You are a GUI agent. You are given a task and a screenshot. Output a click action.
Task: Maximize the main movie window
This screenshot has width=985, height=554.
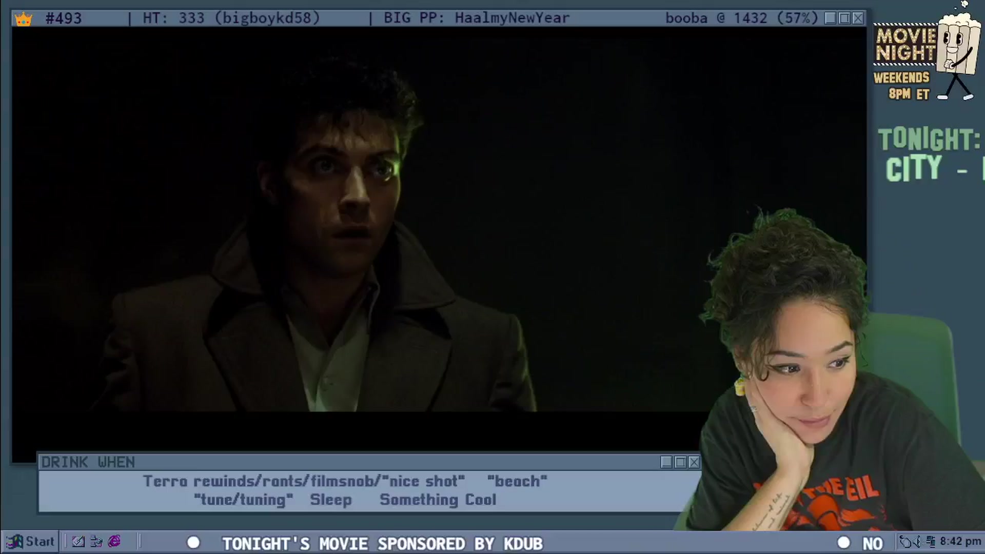(x=844, y=18)
